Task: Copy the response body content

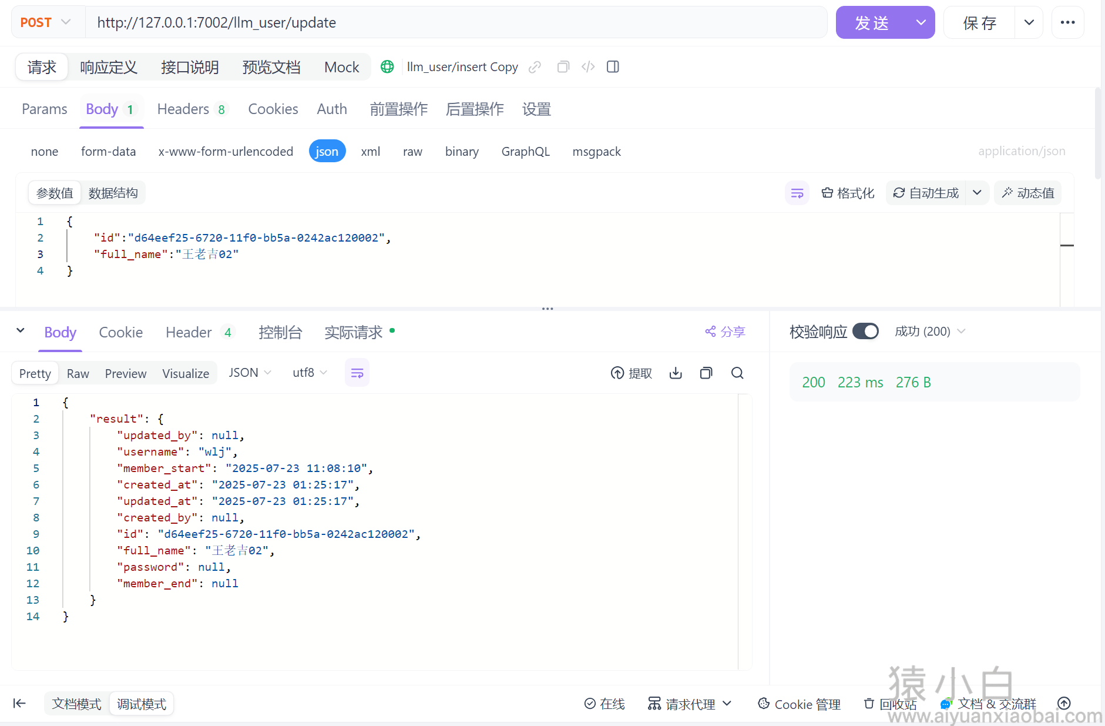Action: pyautogui.click(x=706, y=373)
